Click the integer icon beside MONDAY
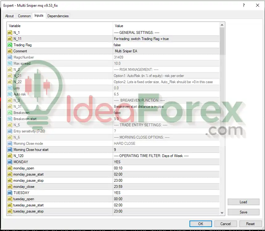Screen dimensions: 265x231 tap(10, 162)
